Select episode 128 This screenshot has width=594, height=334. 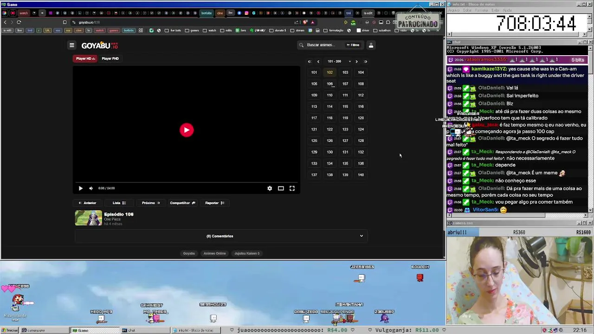(361, 141)
